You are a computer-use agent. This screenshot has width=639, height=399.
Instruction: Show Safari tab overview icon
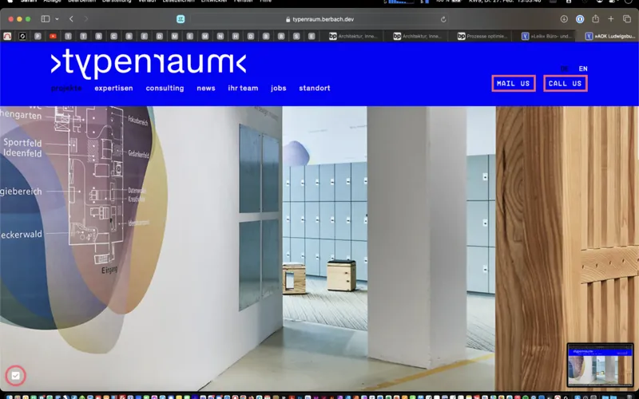(626, 18)
